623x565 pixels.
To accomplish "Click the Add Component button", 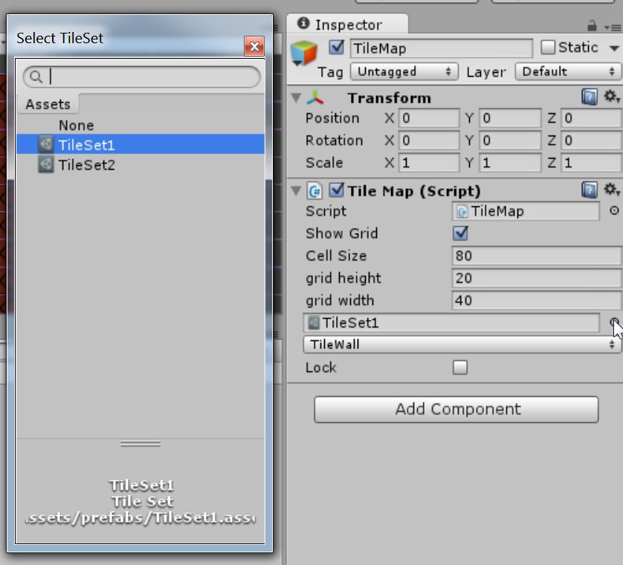I will (x=456, y=409).
